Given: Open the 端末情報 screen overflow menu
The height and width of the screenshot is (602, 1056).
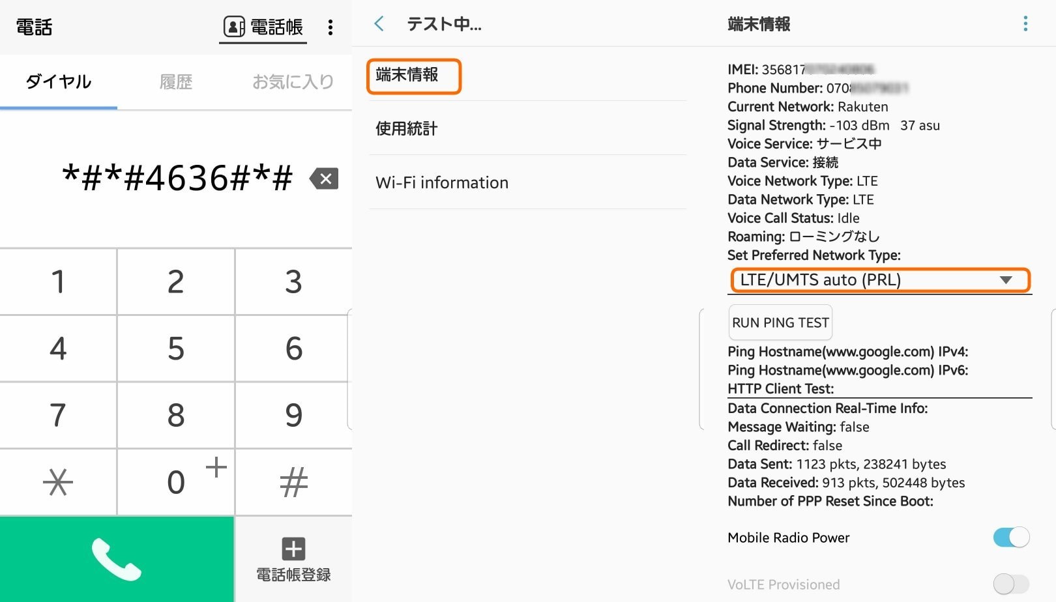Looking at the screenshot, I should (x=1025, y=24).
